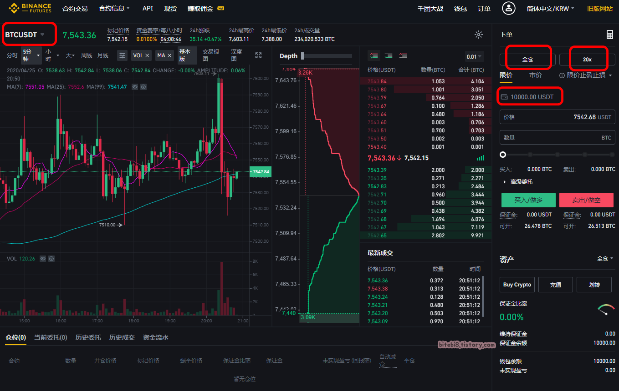The image size is (619, 391).
Task: Switch to 交易视图 chart tab
Action: (x=211, y=55)
